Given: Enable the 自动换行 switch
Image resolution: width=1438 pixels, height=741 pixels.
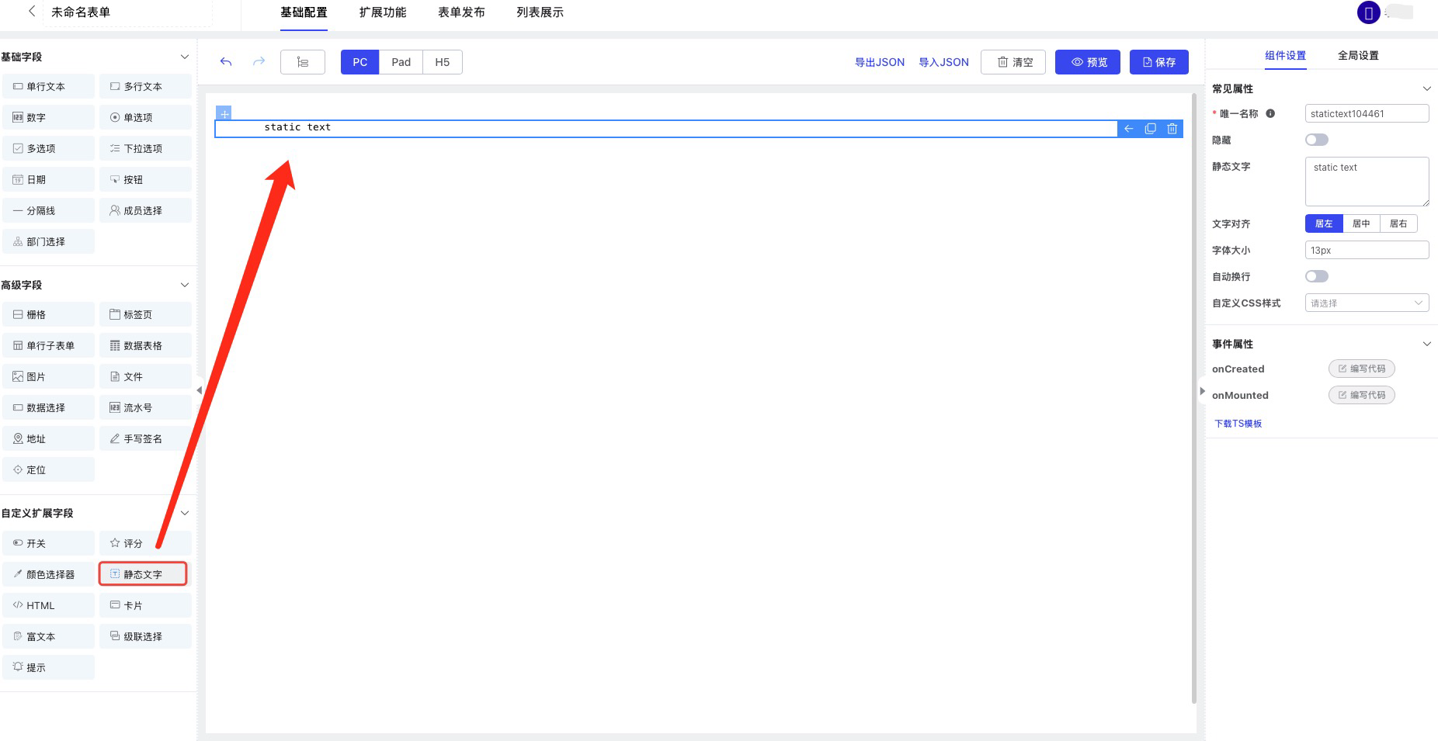Looking at the screenshot, I should pyautogui.click(x=1316, y=276).
